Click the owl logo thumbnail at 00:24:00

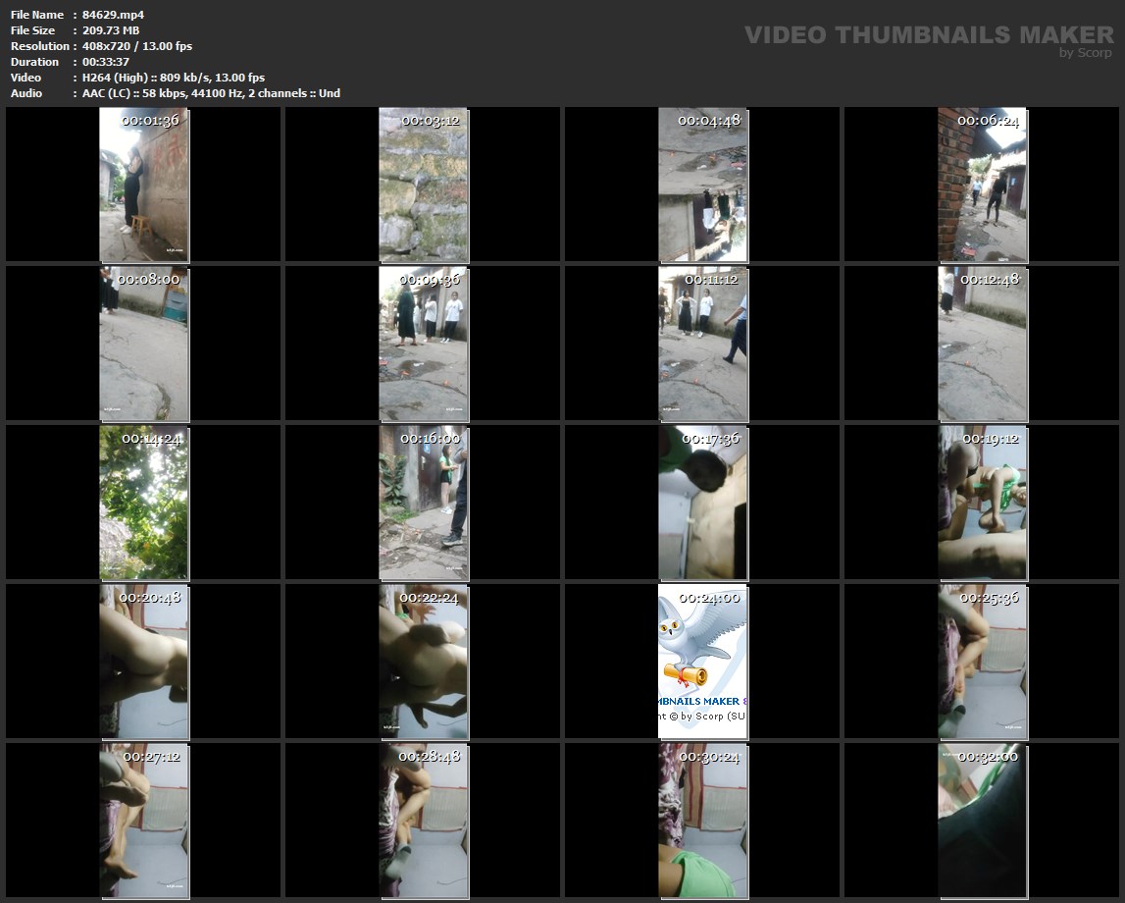coord(702,662)
